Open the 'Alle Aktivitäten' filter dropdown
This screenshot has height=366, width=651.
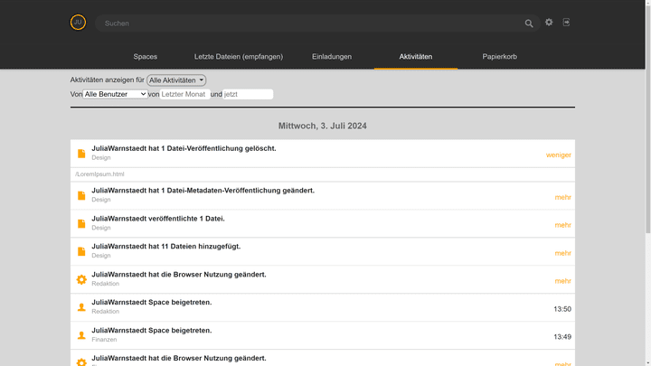click(176, 80)
